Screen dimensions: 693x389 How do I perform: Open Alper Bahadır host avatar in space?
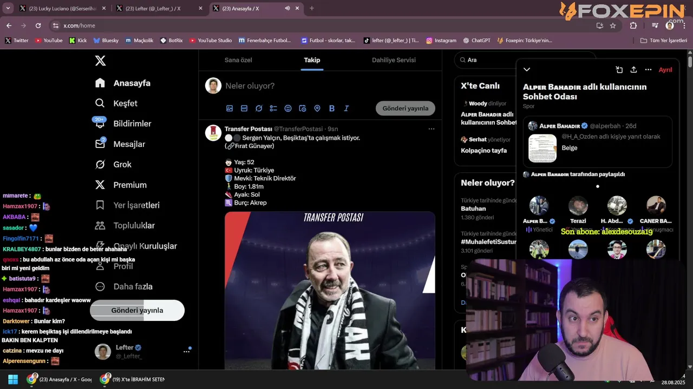(539, 205)
